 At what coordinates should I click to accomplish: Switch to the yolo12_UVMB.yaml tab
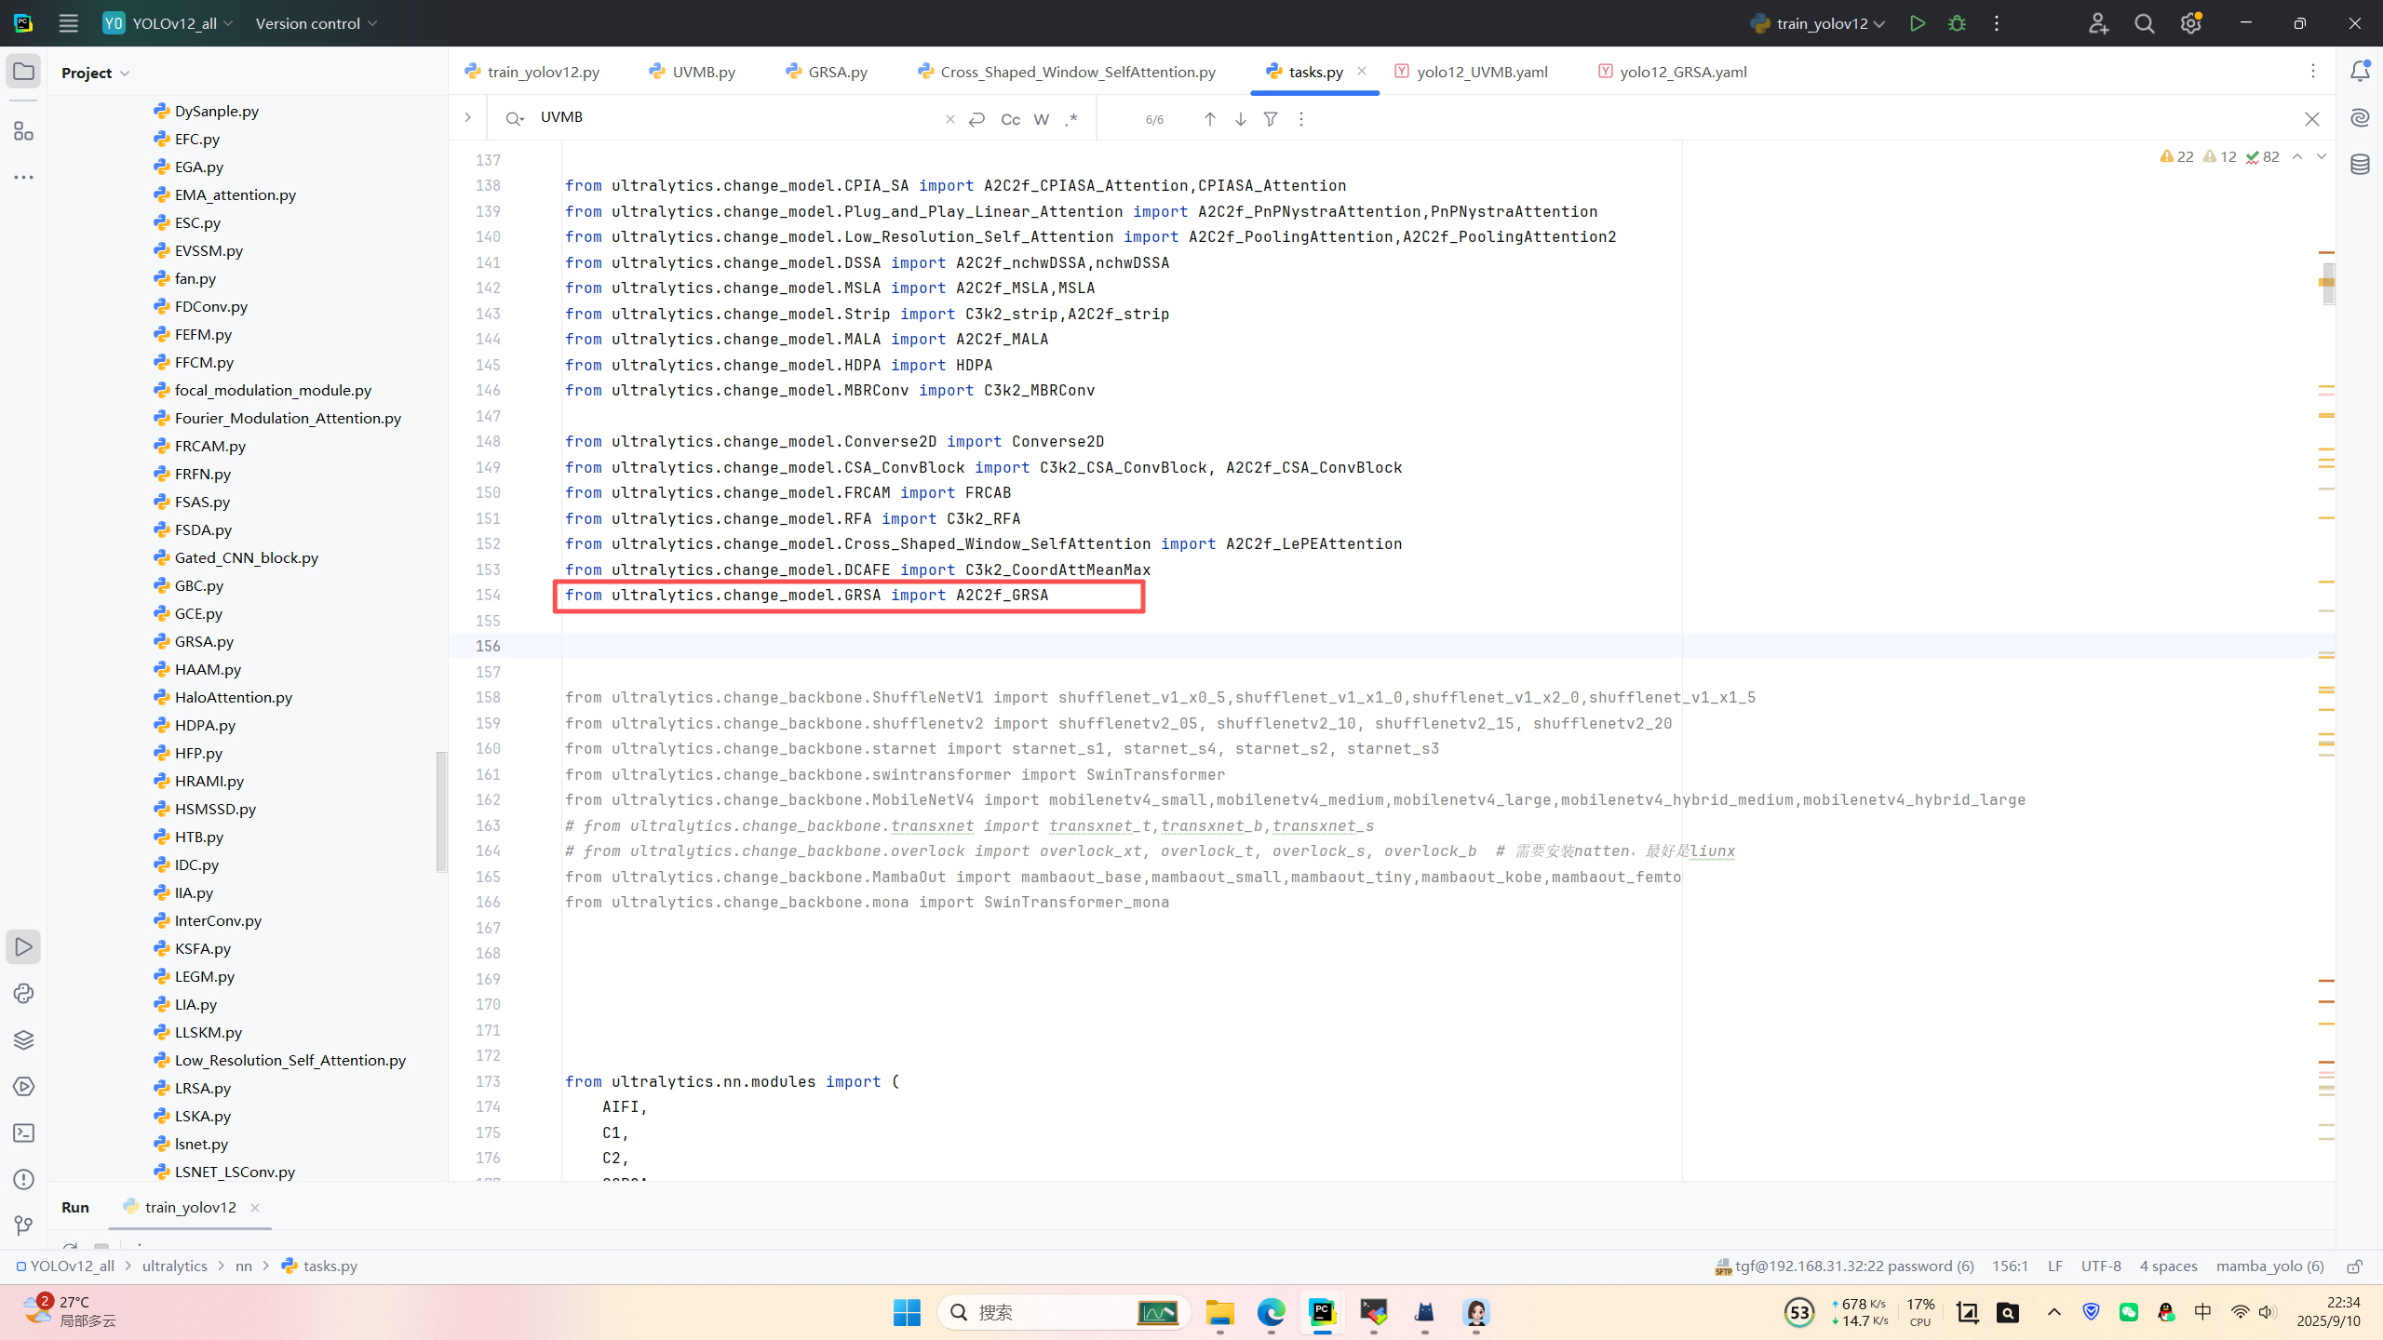(x=1481, y=72)
